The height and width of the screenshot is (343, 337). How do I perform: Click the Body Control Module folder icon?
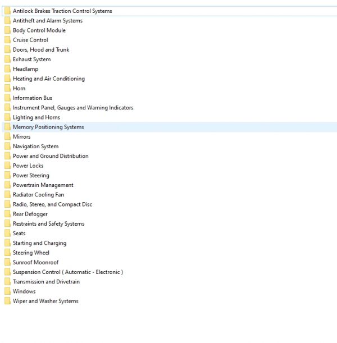point(7,30)
